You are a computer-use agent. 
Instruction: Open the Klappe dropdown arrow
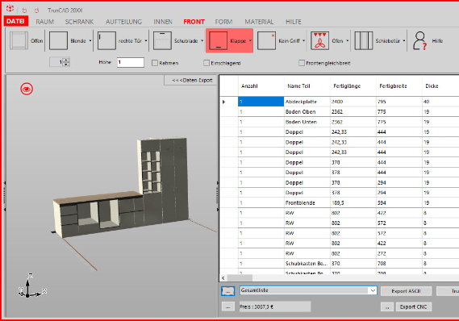(x=250, y=40)
